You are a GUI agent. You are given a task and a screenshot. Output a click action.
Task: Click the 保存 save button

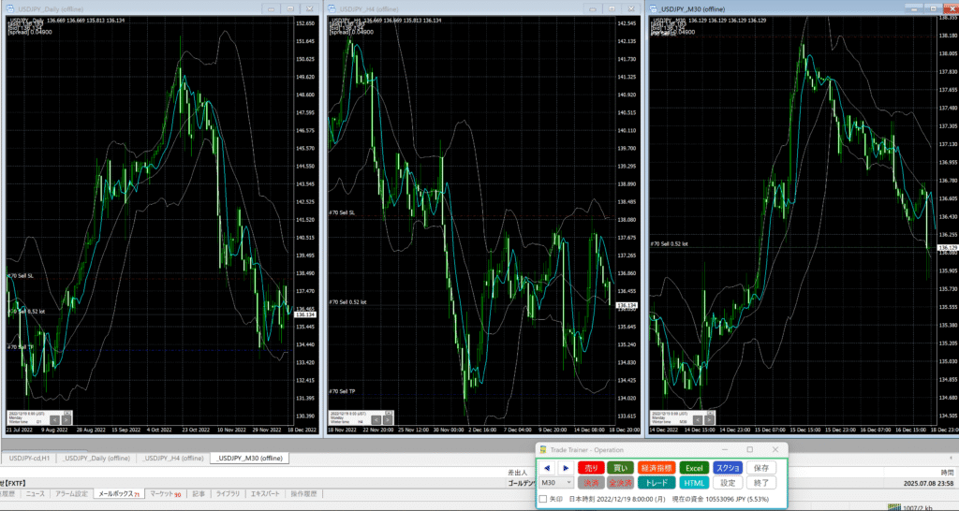click(x=761, y=468)
